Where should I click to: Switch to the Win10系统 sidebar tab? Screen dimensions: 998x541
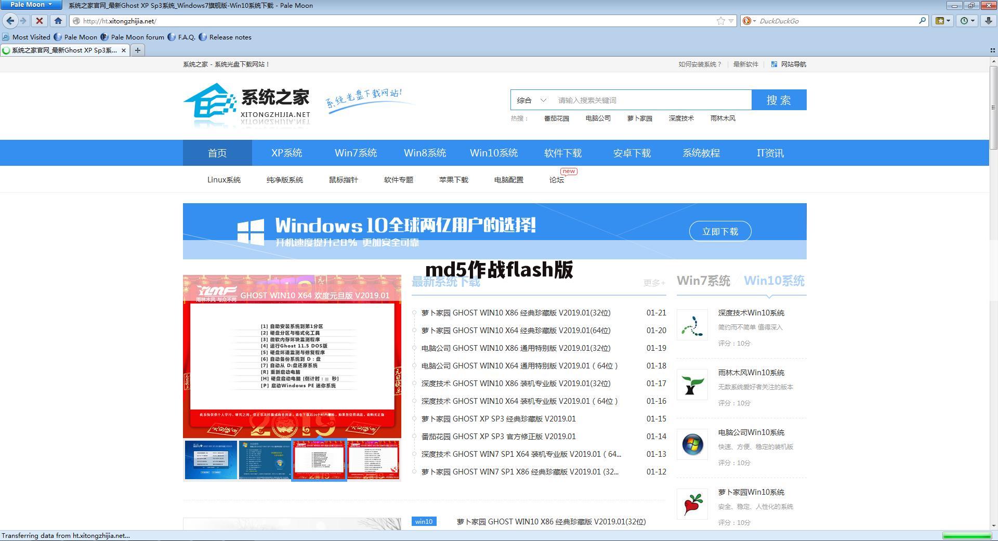(774, 281)
